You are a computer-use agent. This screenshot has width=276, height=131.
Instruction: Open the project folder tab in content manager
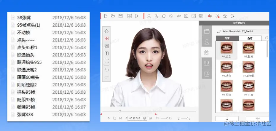tap(207, 31)
